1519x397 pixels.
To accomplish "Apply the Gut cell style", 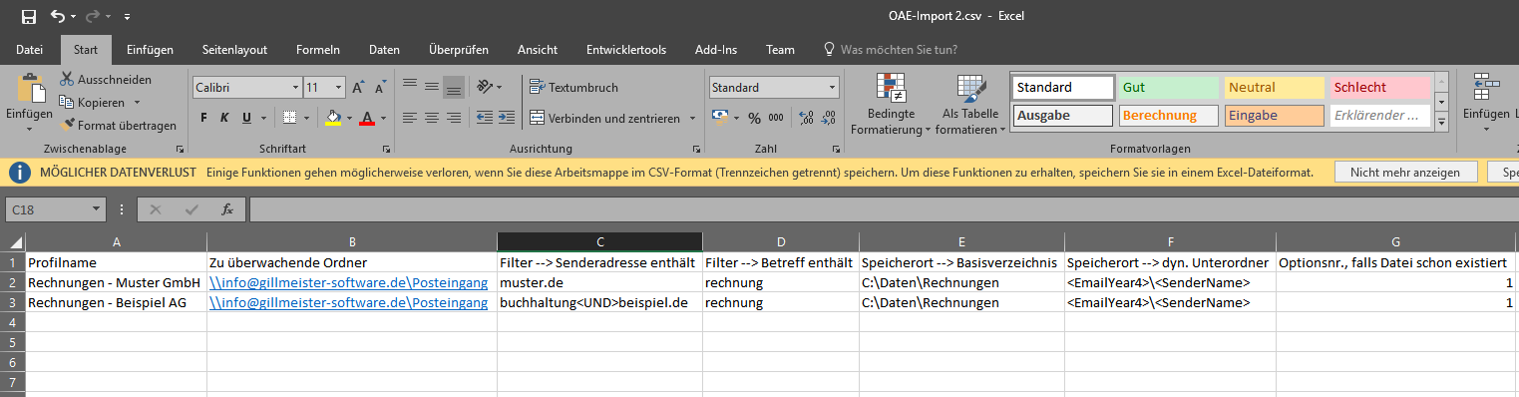I will [x=1168, y=88].
